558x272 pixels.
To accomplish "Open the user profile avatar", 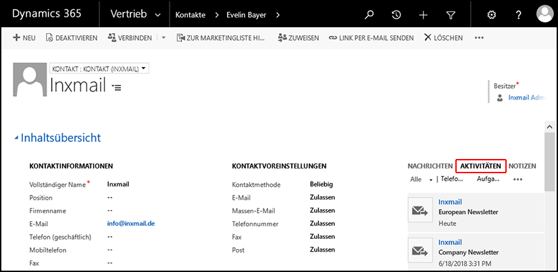I will tap(544, 14).
